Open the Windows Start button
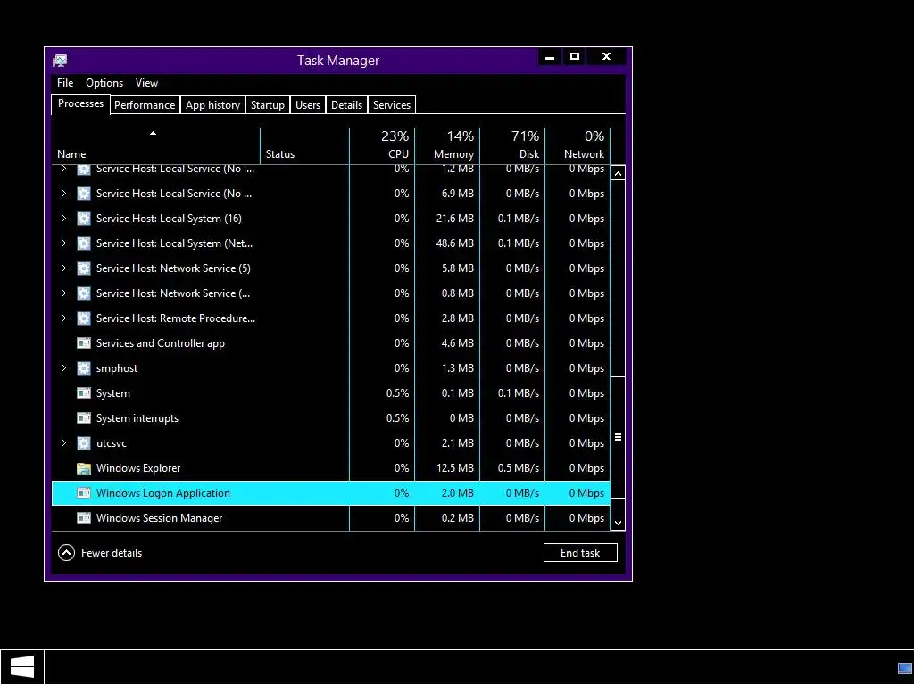The image size is (914, 685). point(22,667)
